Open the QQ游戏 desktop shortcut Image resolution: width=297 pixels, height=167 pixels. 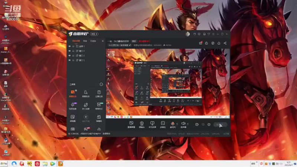[6, 27]
